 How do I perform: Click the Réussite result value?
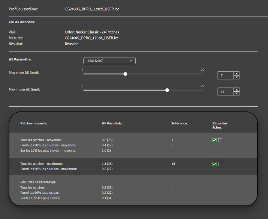72,44
